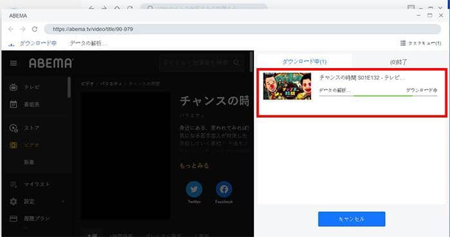The width and height of the screenshot is (450, 237).
Task: Focus the abema.tv URL address bar
Action: 242,30
